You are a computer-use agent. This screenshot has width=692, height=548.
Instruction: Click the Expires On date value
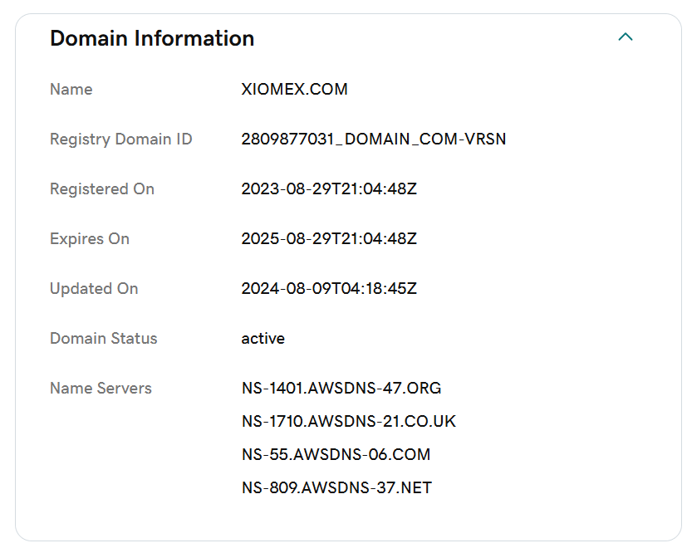(329, 238)
